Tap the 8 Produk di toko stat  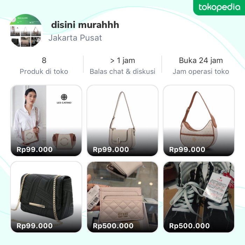[x=44, y=66]
